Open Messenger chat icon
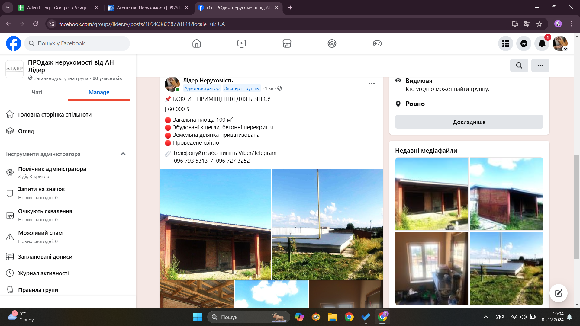Viewport: 580px width, 326px height. [x=524, y=43]
